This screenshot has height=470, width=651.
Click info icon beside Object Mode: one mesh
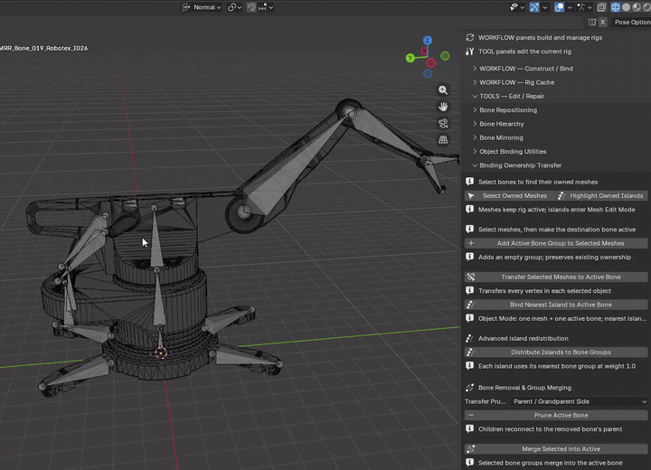[469, 318]
